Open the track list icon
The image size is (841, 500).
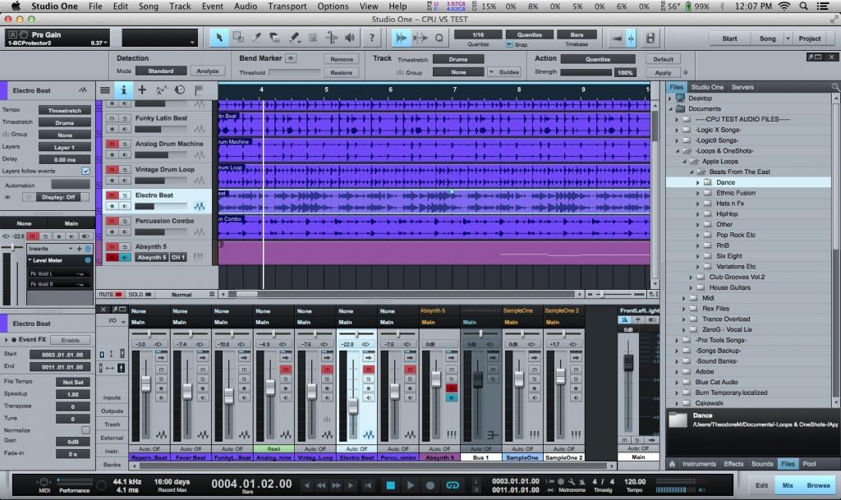click(105, 90)
